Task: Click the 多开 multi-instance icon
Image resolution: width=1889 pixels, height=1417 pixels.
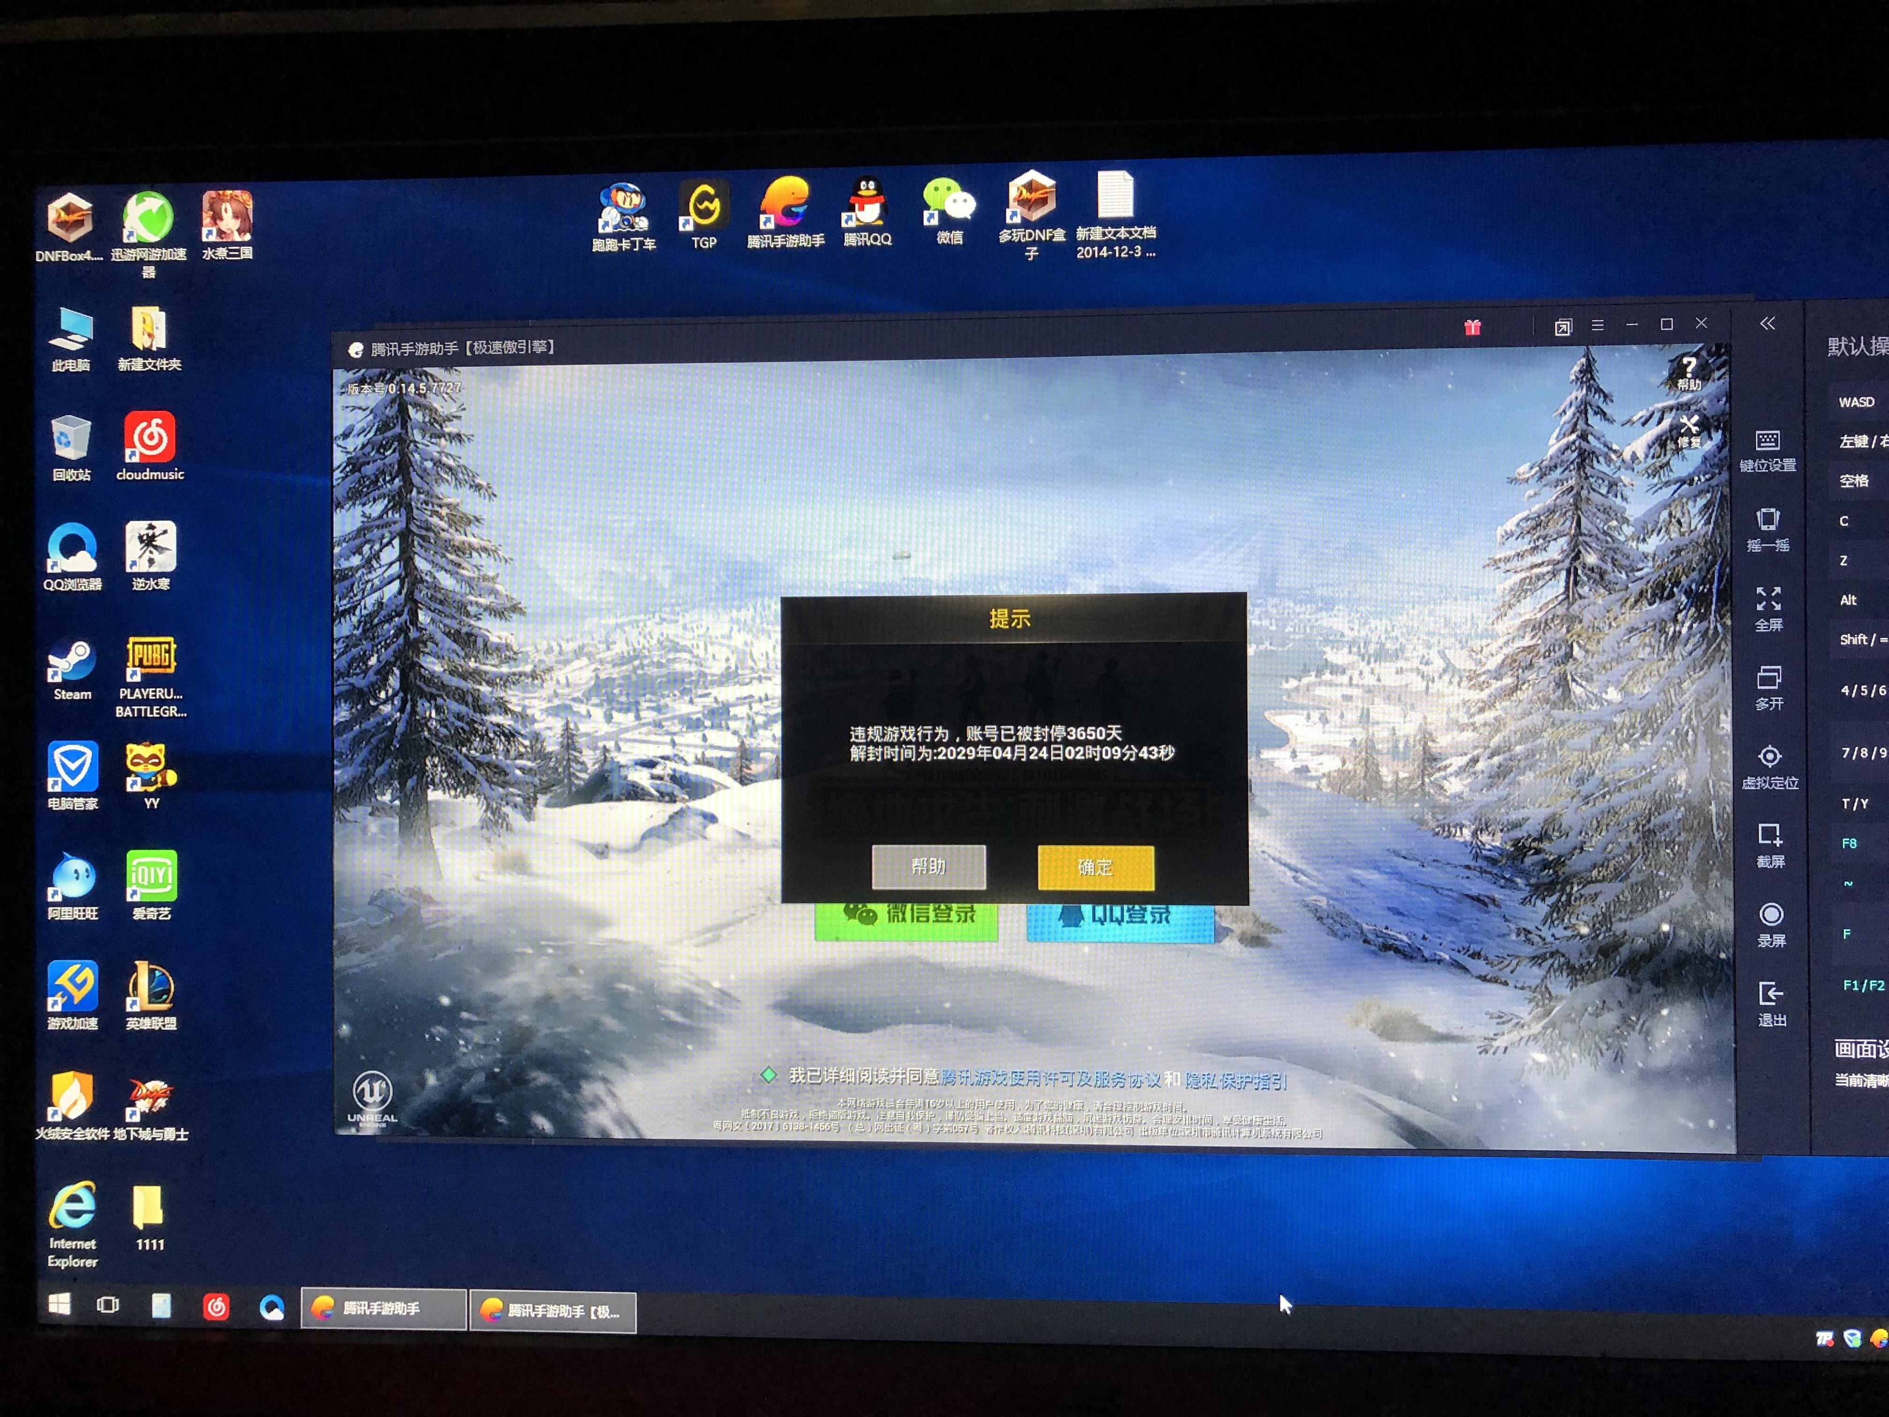Action: [x=1770, y=687]
